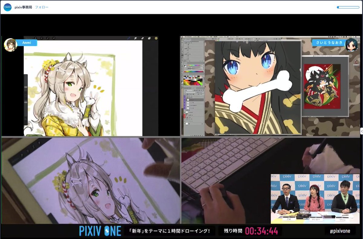This screenshot has height=239, width=363.
Task: Select the Procreate Smudge tool
Action: click(x=135, y=38)
